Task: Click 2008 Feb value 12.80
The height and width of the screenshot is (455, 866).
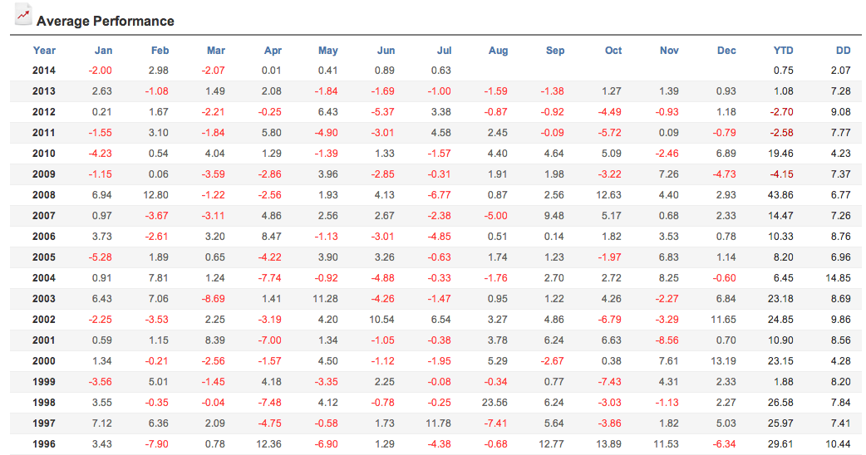Action: (x=155, y=194)
